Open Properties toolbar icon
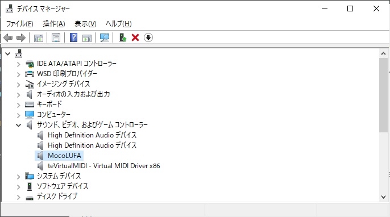The image size is (390, 217). click(56, 38)
